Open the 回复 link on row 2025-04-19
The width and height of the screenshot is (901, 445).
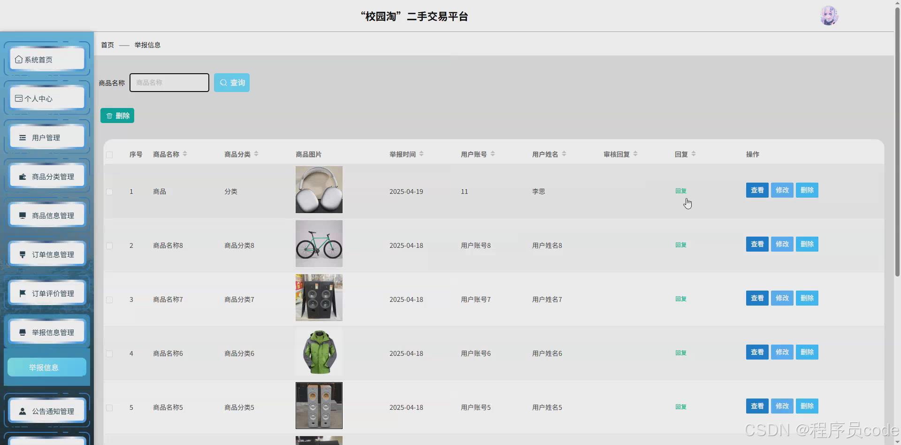click(680, 191)
